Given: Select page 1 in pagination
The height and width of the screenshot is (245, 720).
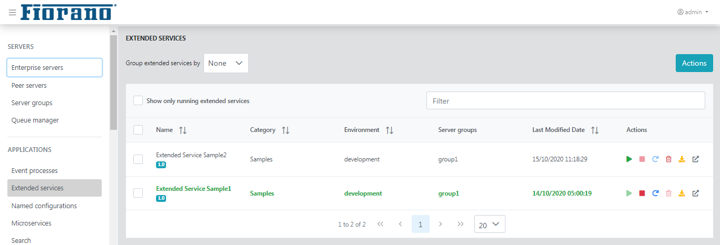Looking at the screenshot, I should [x=421, y=224].
